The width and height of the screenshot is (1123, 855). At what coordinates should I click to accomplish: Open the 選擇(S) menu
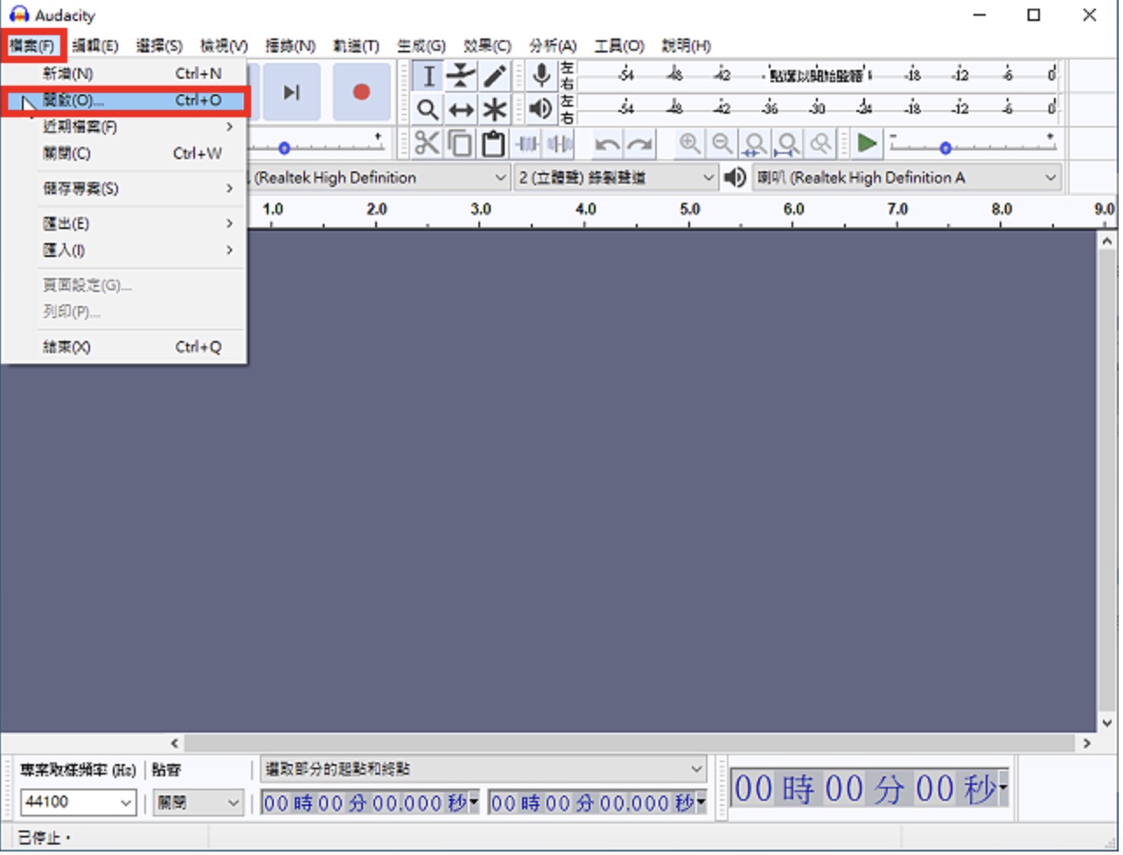coord(159,45)
